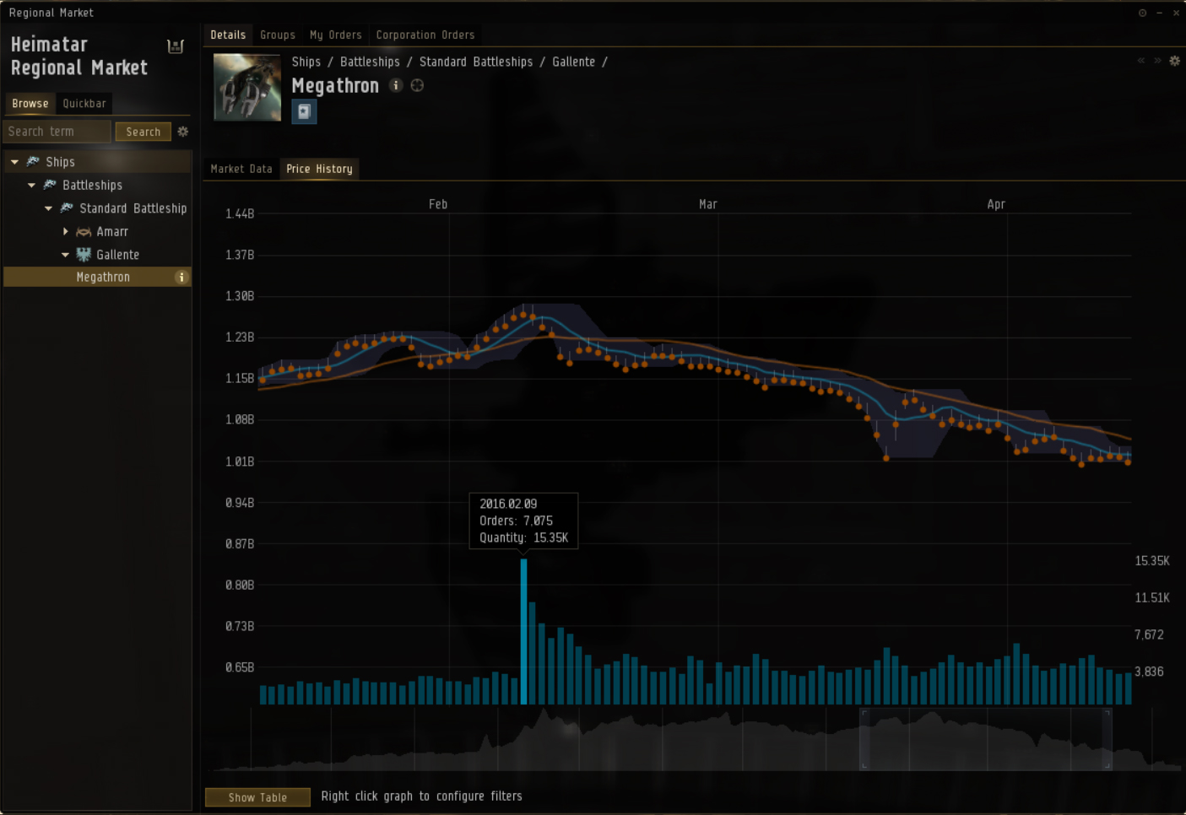This screenshot has width=1186, height=815.
Task: Click the right handle of timeline range selector
Action: point(1107,739)
